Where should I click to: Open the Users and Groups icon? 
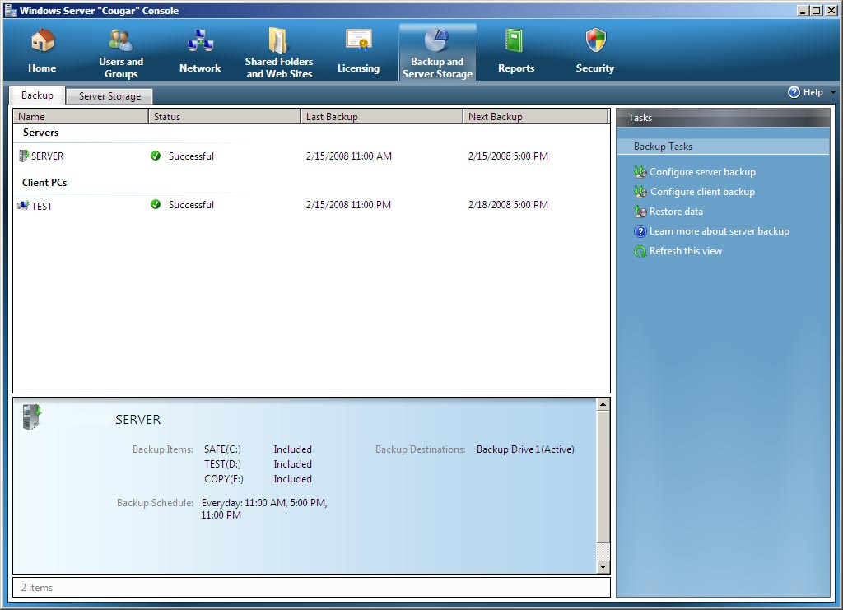click(x=121, y=41)
